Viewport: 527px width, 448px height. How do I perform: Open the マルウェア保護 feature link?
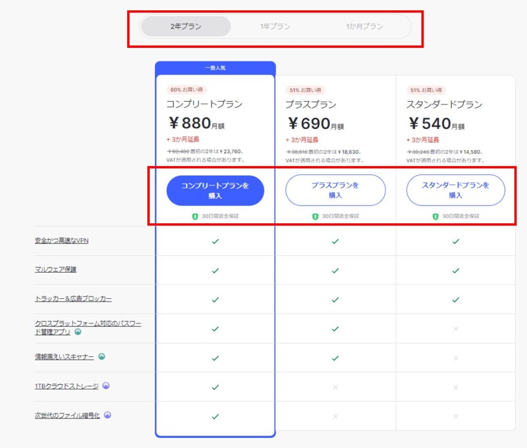click(x=56, y=269)
